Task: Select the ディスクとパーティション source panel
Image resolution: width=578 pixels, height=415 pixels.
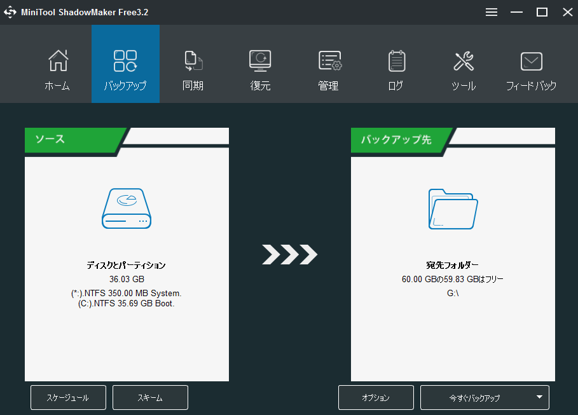Action: [x=126, y=267]
